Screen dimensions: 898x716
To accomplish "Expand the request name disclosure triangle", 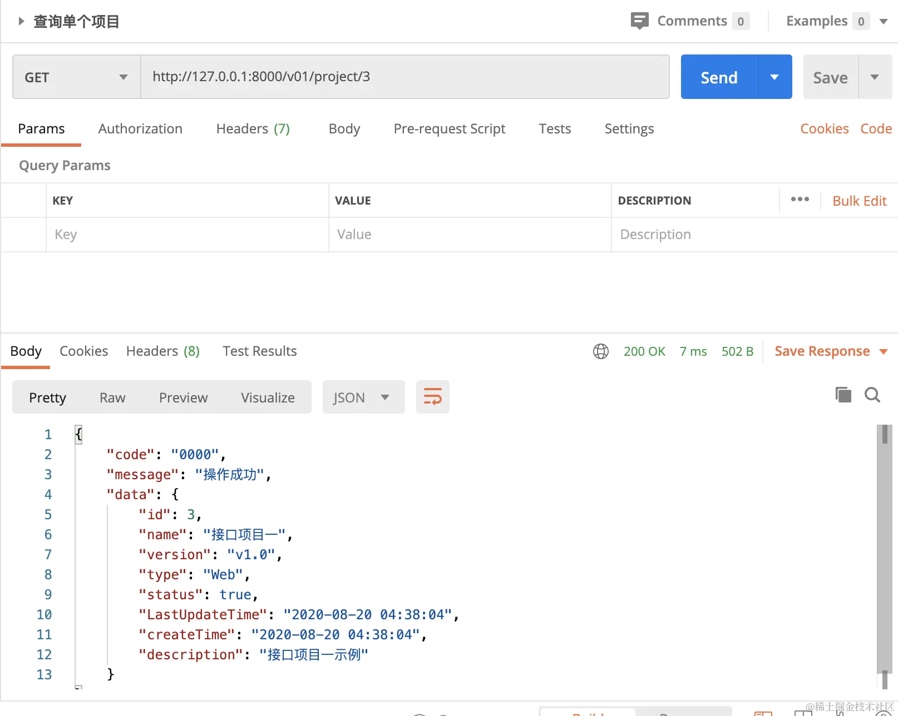I will [x=21, y=21].
